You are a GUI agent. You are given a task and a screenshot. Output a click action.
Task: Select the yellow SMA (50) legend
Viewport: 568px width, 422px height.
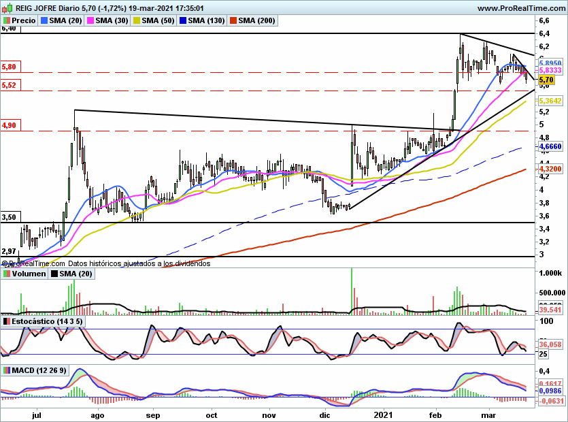point(154,20)
